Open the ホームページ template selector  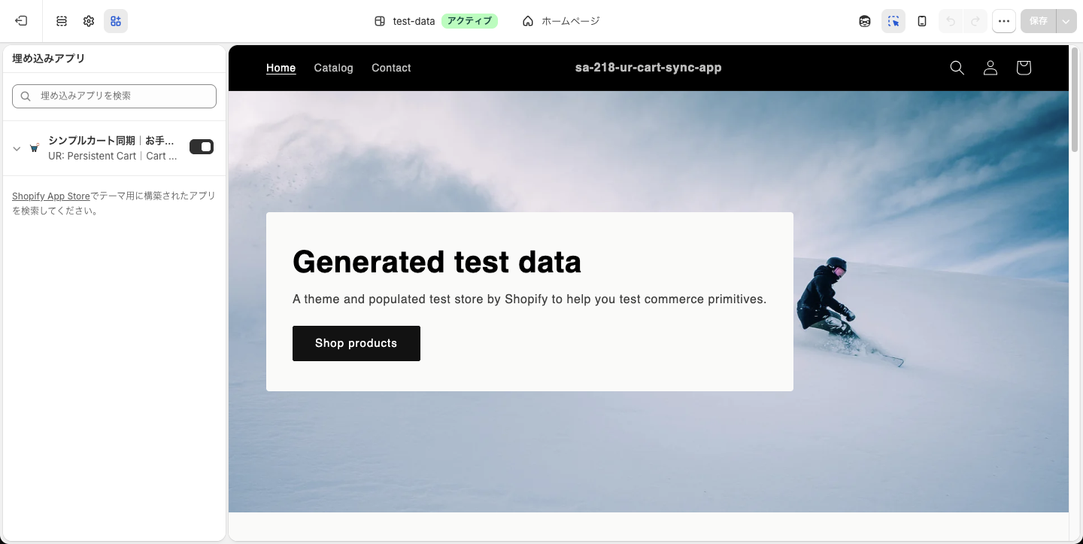point(561,21)
